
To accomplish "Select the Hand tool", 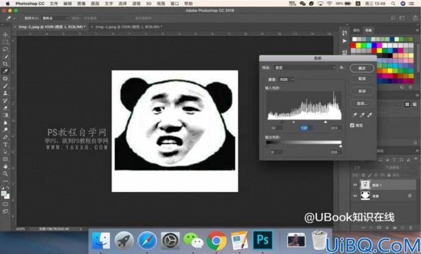I will pyautogui.click(x=5, y=166).
